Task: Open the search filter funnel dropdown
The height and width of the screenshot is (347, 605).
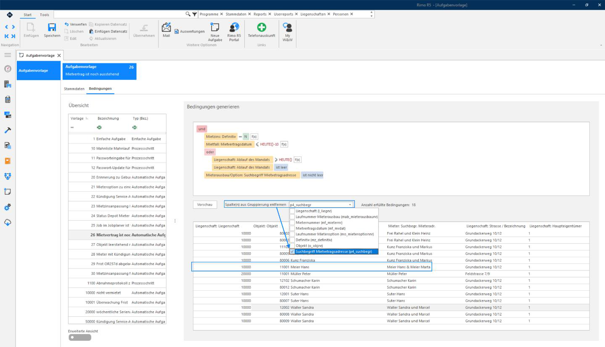Action: (195, 14)
